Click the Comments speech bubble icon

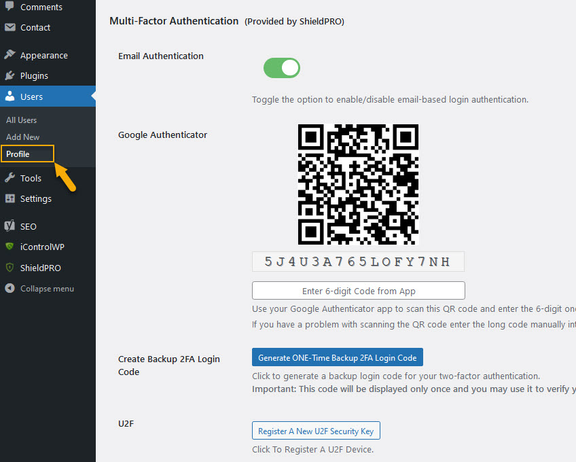[10, 6]
